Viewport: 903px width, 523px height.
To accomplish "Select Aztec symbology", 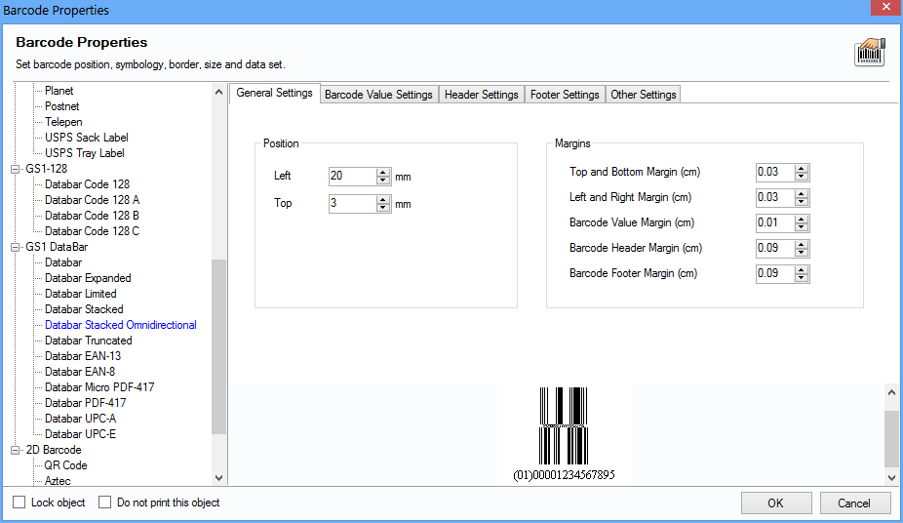I will pyautogui.click(x=58, y=480).
